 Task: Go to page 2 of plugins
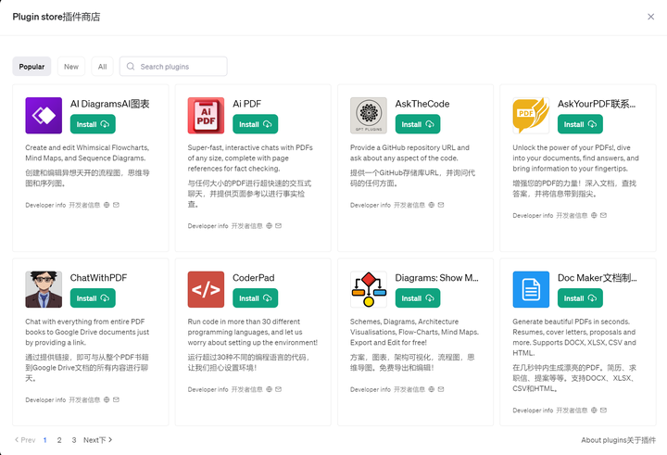tap(59, 440)
